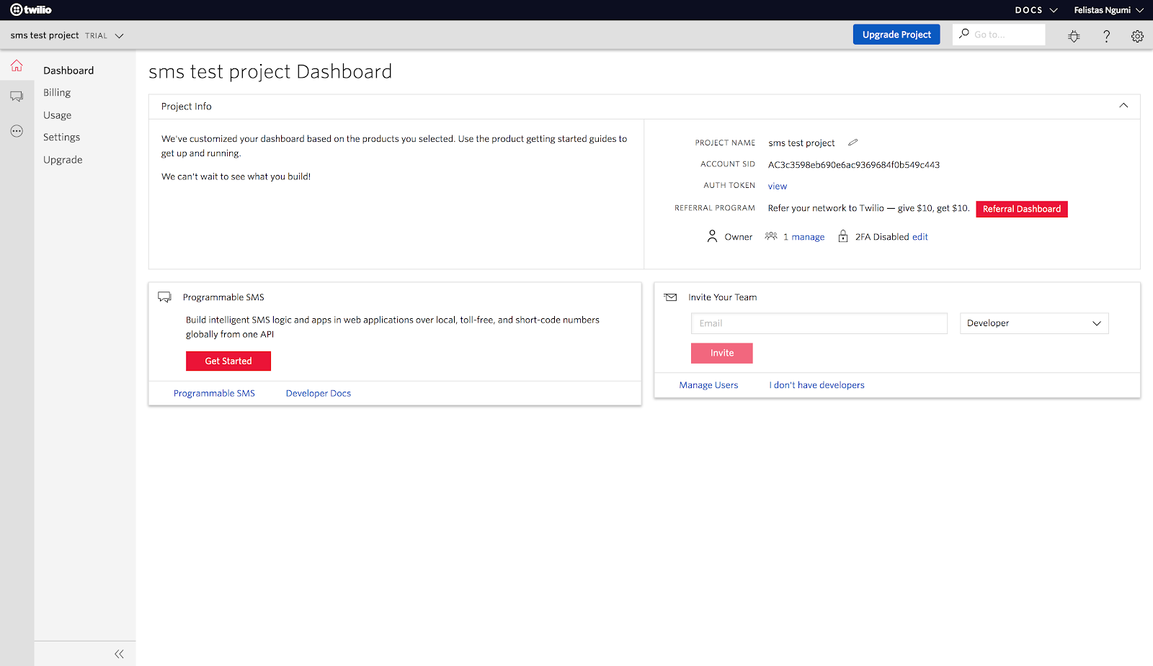1153x666 pixels.
Task: Click the Account SID value
Action: 854,165
